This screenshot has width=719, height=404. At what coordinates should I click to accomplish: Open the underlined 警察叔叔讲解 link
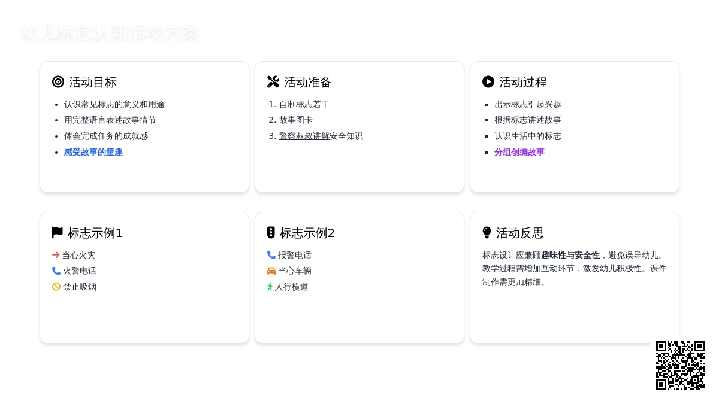304,136
